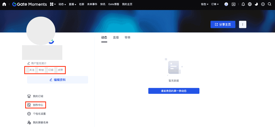Click the home icon in top bar
This screenshot has width=275, height=127.
click(4, 4)
